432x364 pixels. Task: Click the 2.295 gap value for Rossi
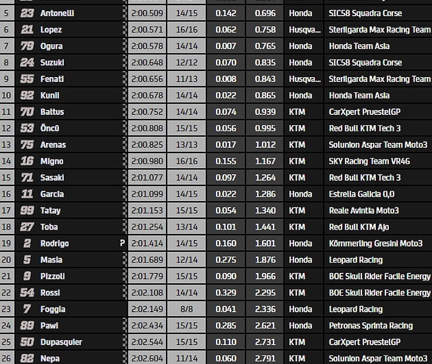(x=265, y=292)
